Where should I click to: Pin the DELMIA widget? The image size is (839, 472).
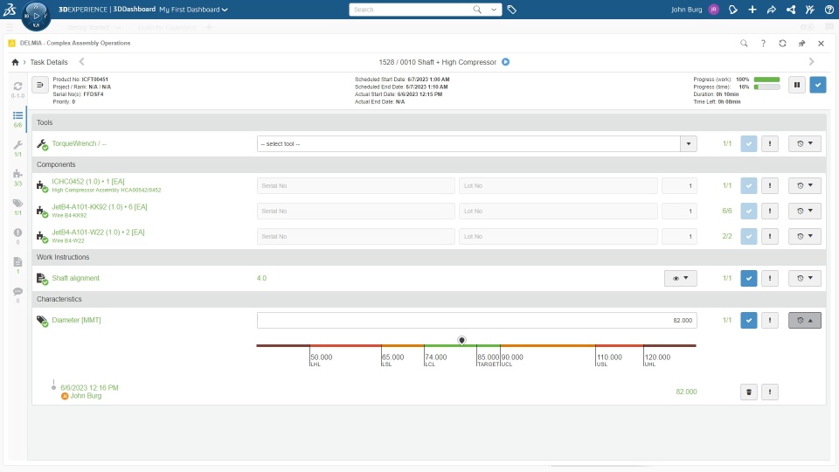801,44
